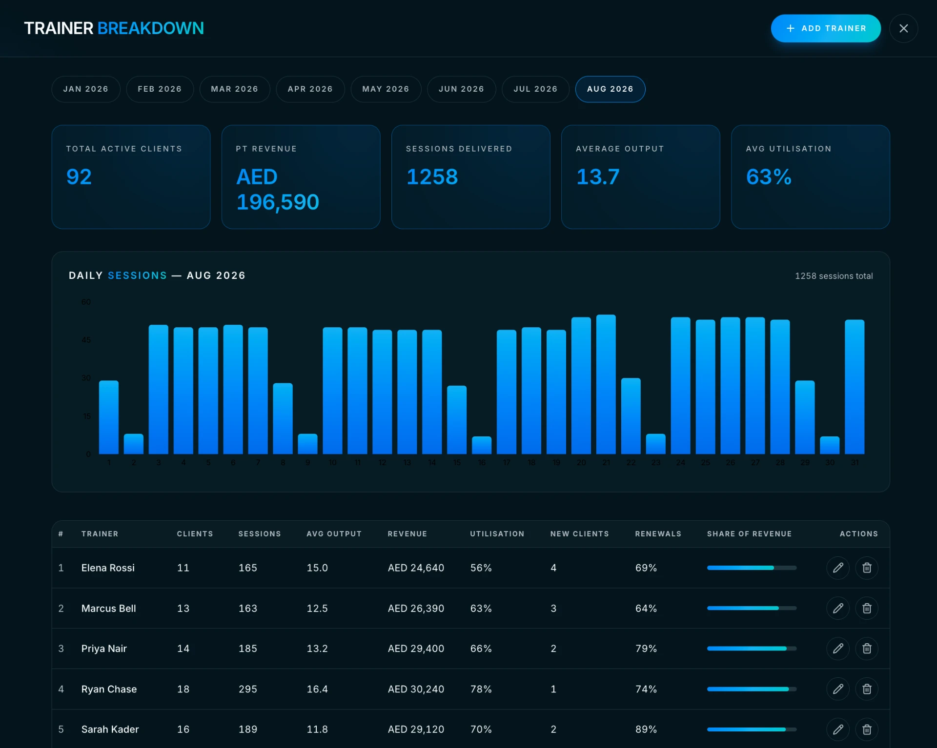Image resolution: width=937 pixels, height=748 pixels.
Task: Delete Marcus Bell trainer entry
Action: coord(867,608)
